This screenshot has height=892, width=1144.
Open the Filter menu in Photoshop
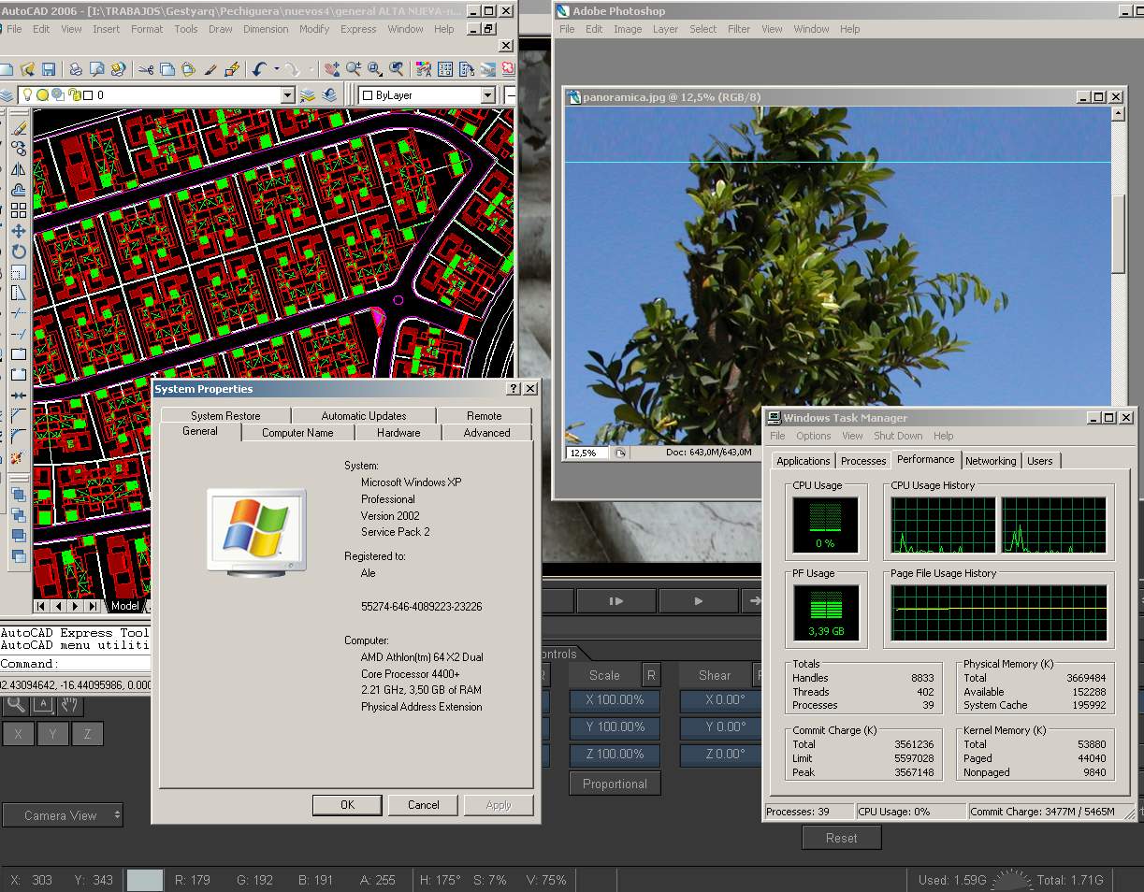click(739, 29)
